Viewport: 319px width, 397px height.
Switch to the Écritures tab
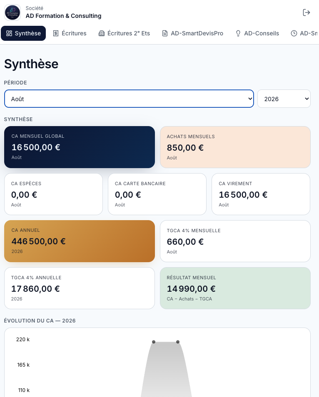click(x=70, y=33)
